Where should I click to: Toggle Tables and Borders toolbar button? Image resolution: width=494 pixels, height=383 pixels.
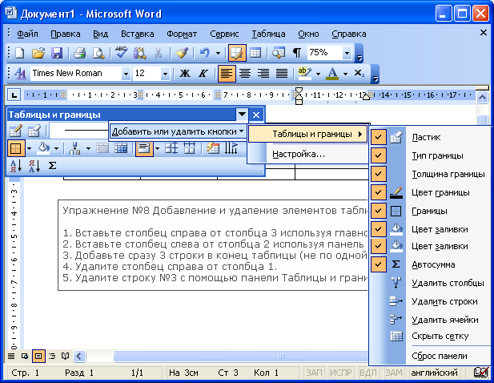pos(237,53)
